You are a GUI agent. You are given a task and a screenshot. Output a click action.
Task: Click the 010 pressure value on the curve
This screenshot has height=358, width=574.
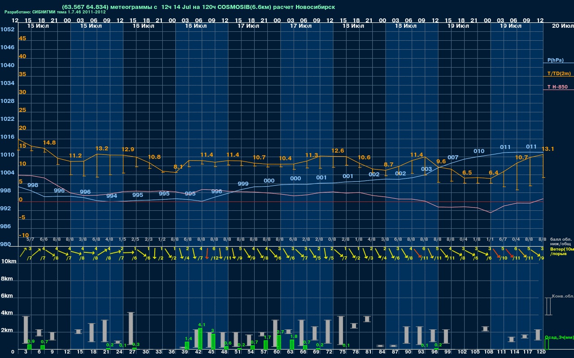[479, 151]
